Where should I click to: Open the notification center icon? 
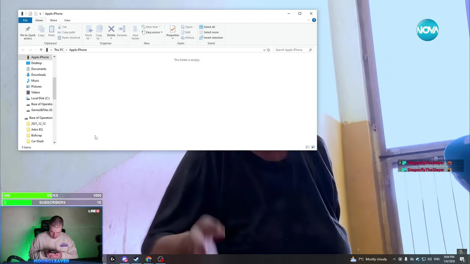pos(463,259)
